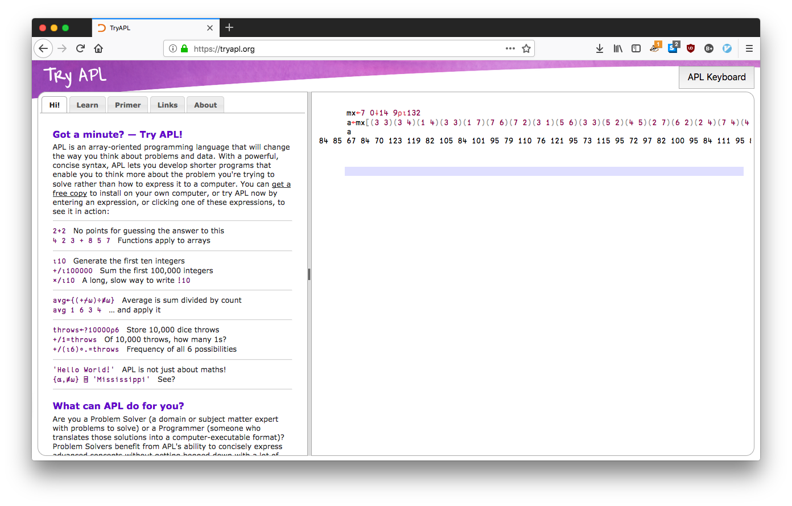
Task: Close the TryAPL tab
Action: (x=210, y=28)
